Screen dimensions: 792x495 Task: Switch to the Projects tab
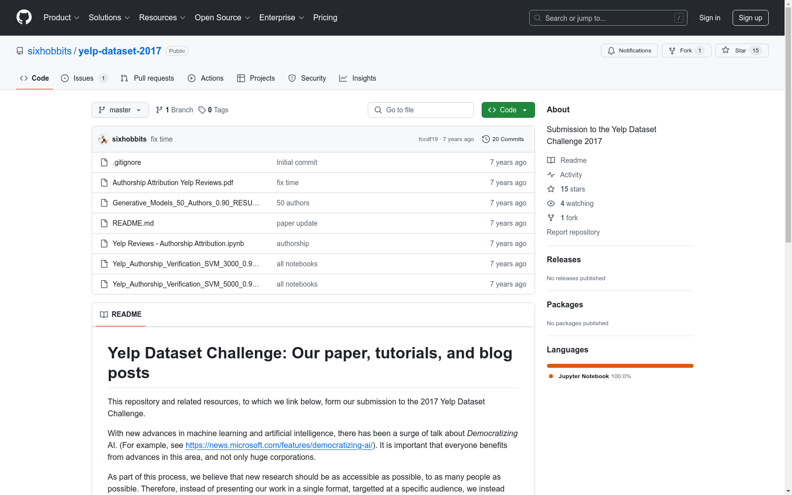(x=256, y=78)
